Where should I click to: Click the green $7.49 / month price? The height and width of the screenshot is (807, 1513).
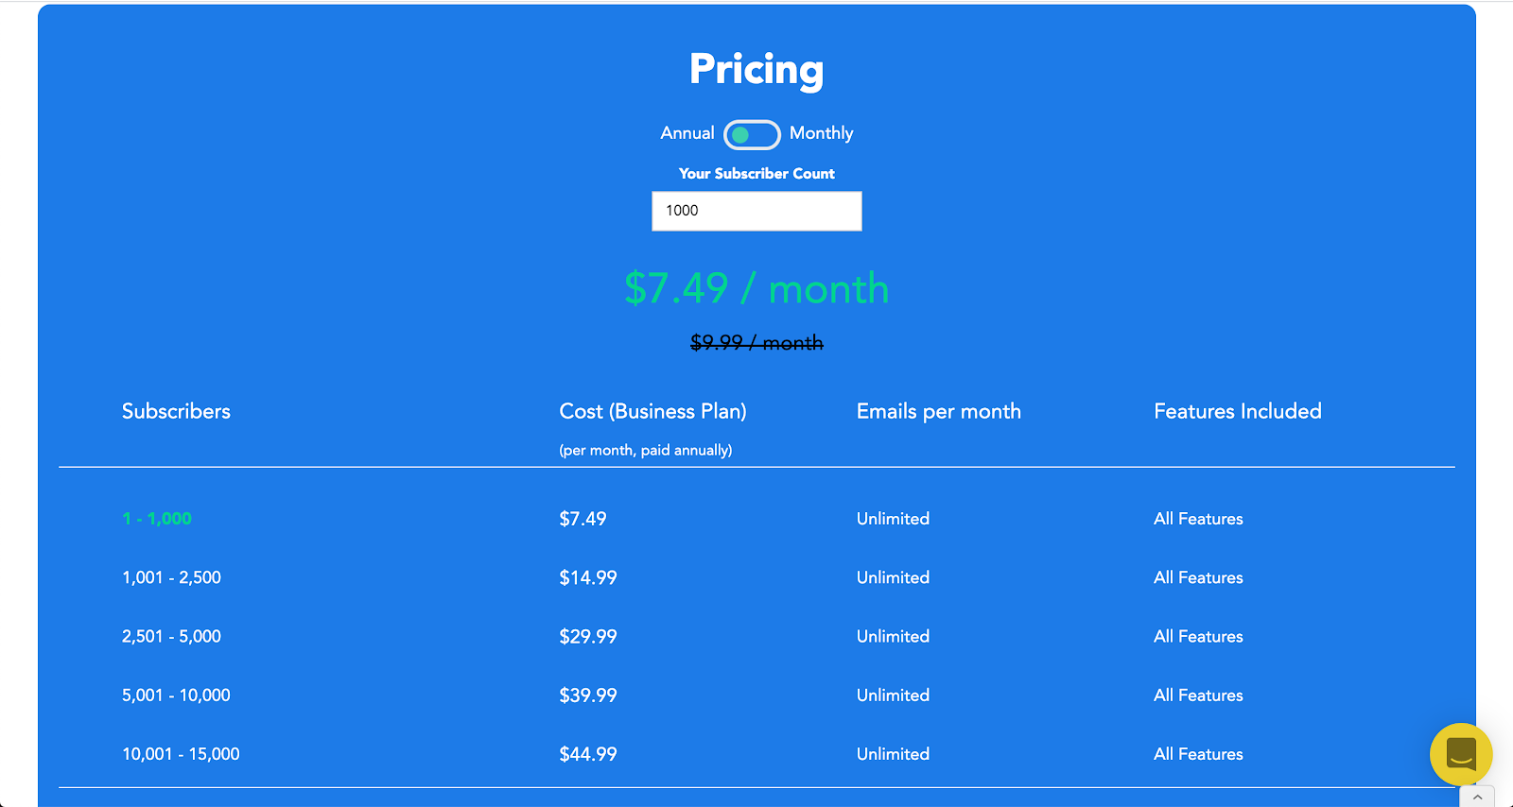tap(756, 288)
